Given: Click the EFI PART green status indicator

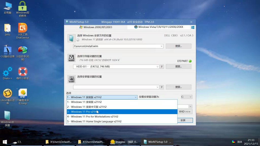Looking at the screenshot, I should pos(190,61).
